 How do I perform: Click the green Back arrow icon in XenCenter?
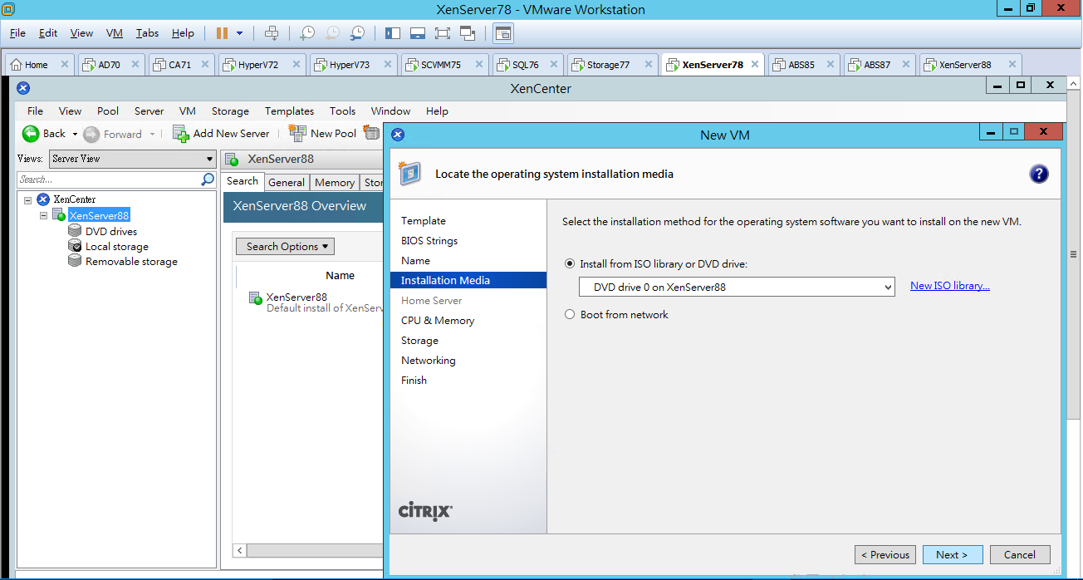[31, 134]
